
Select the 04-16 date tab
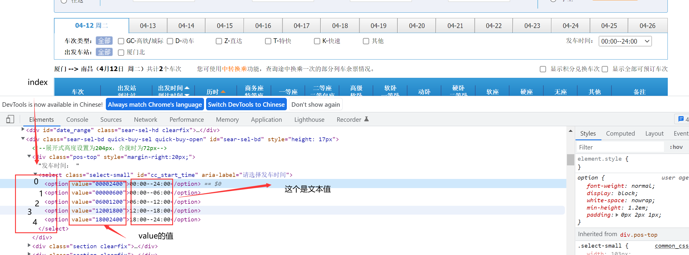[x=263, y=26]
